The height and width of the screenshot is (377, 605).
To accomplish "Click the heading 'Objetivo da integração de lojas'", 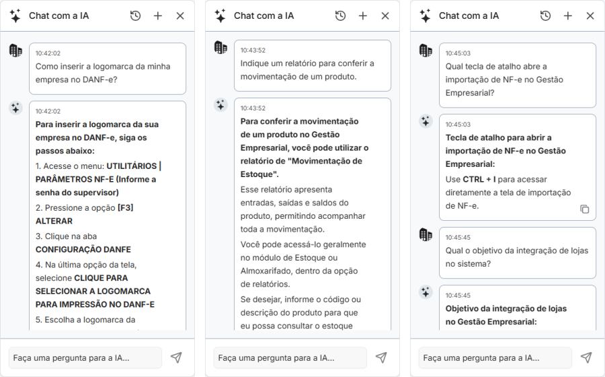I will pos(506,308).
